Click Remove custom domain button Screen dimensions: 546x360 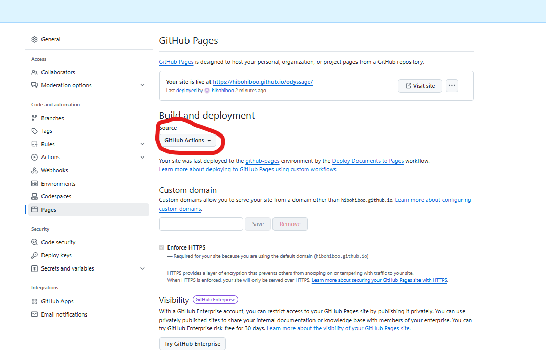tap(290, 224)
